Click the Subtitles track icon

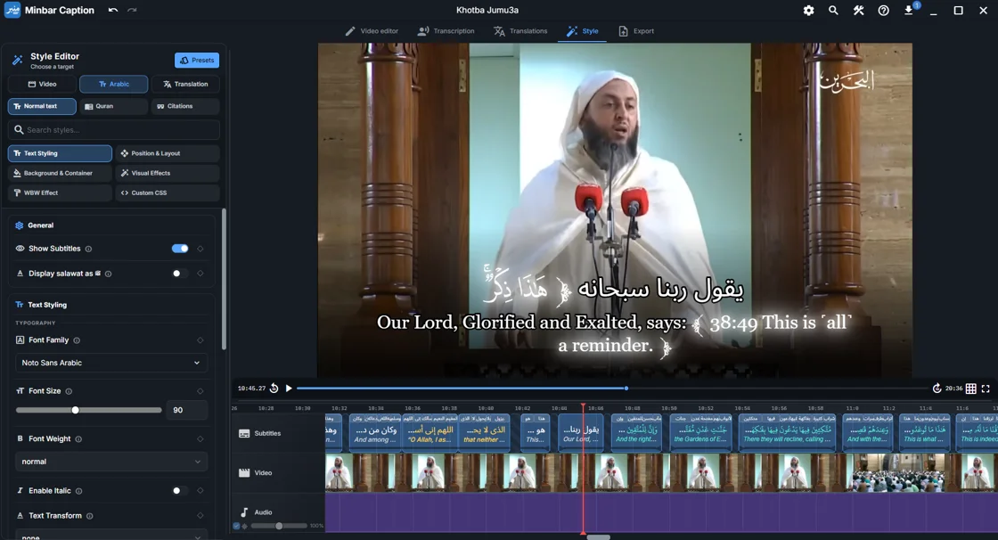[244, 434]
